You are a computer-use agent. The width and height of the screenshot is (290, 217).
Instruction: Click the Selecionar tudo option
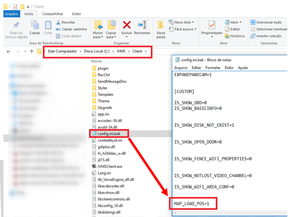click(253, 22)
